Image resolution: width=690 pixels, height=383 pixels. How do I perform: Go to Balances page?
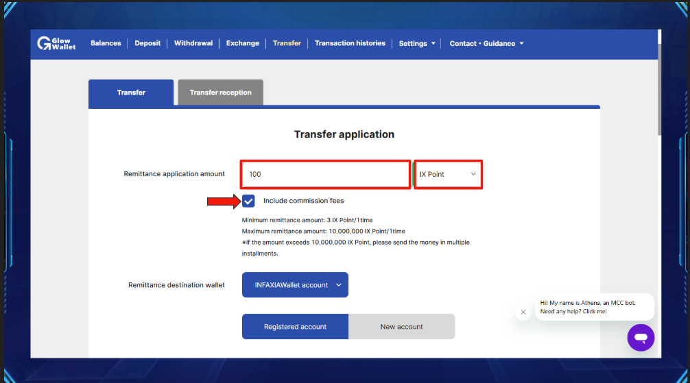[106, 43]
